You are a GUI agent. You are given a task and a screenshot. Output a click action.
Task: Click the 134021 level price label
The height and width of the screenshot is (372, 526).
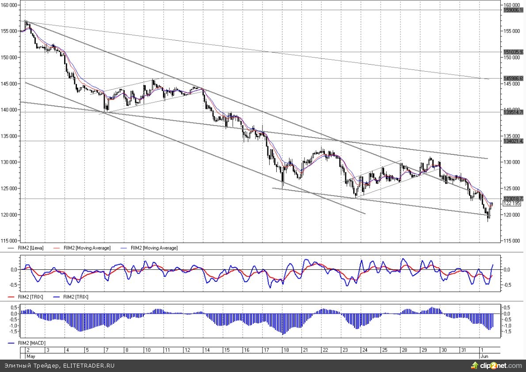[x=513, y=141]
